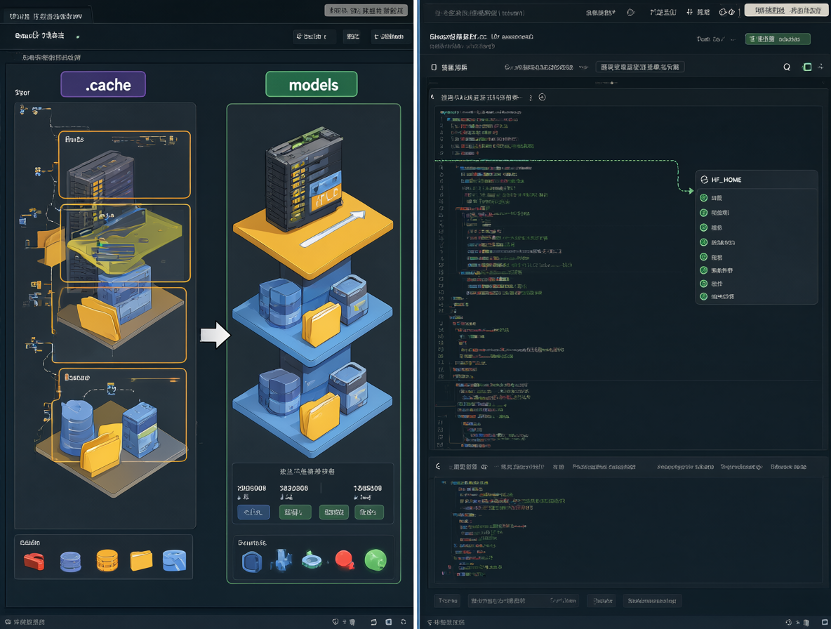Click the back chevron in lower output panel
The width and height of the screenshot is (831, 629).
[438, 466]
